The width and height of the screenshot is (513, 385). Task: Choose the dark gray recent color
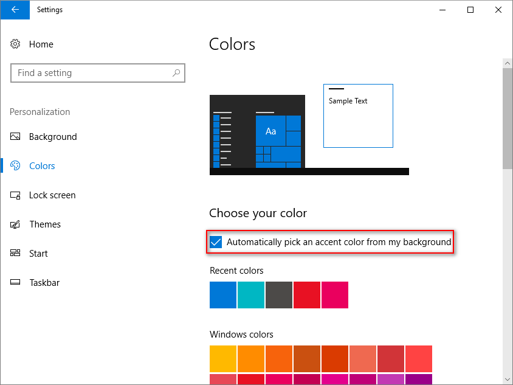pyautogui.click(x=279, y=295)
